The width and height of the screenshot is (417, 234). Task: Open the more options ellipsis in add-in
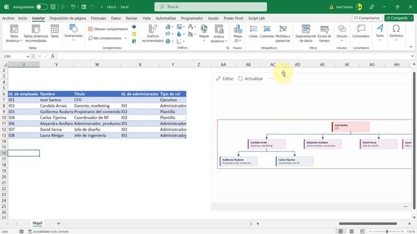coord(271,79)
